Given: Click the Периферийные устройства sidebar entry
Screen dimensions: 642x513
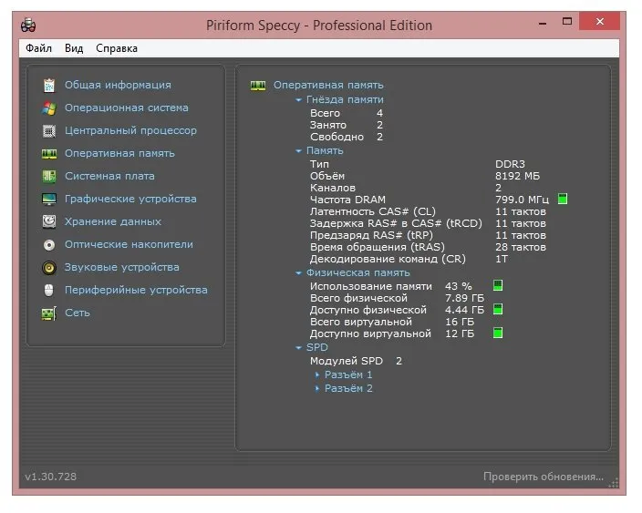Looking at the screenshot, I should 136,290.
